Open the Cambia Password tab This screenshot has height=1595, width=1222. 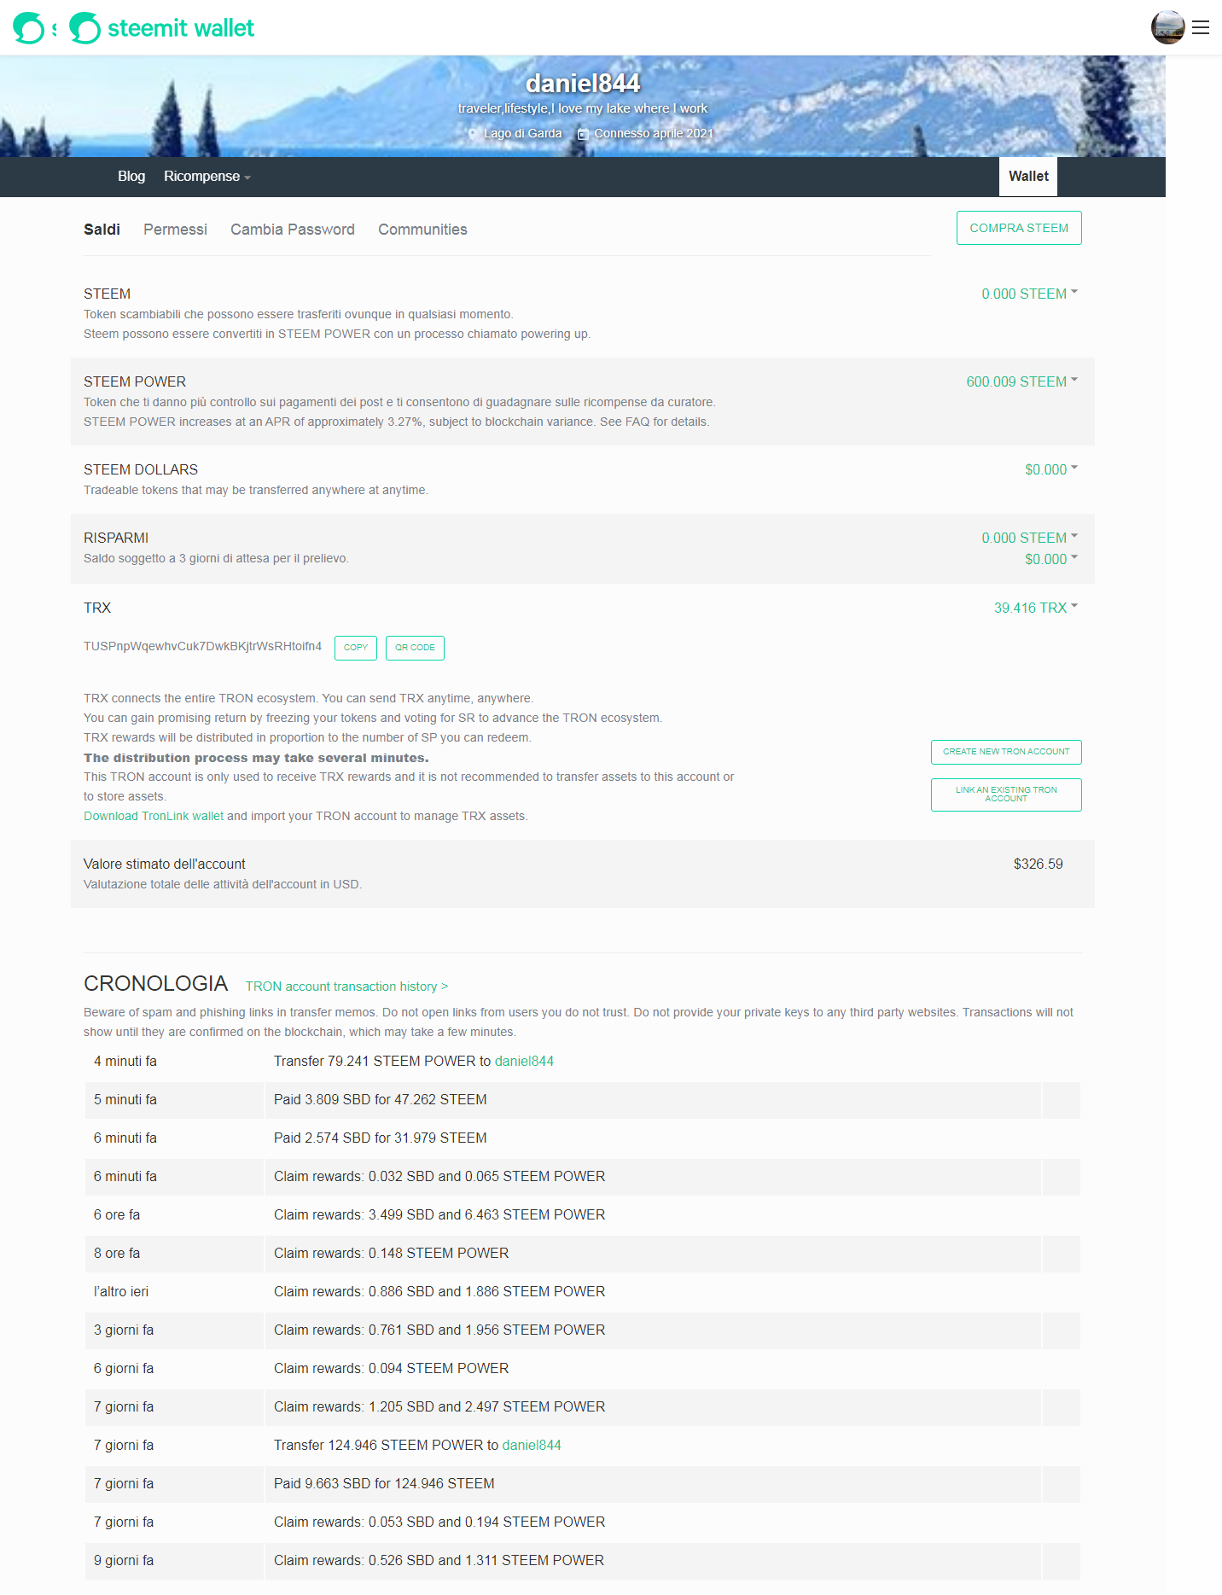tap(293, 230)
